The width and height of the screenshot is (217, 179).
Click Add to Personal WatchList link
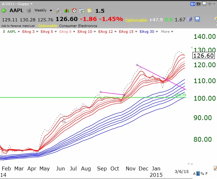tap(18, 26)
